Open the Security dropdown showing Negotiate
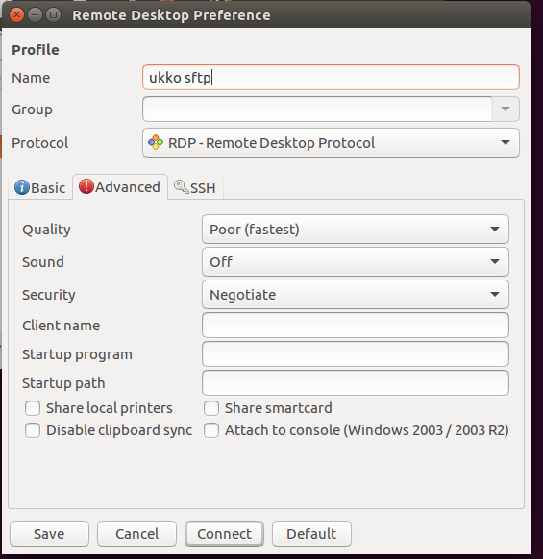Image resolution: width=543 pixels, height=559 pixels. pos(356,295)
